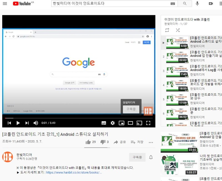The width and height of the screenshot is (222, 181).
Task: Click the Hanbit logo watermark in the video
Action: coord(148,111)
